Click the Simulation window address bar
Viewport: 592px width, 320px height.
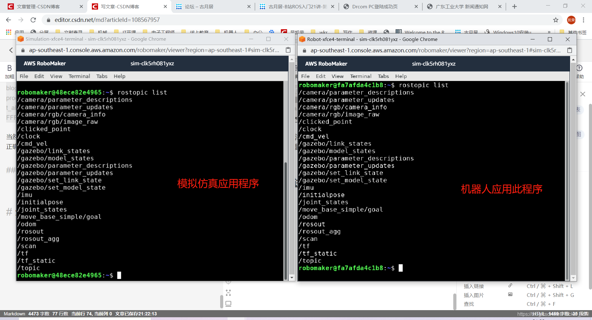[154, 50]
